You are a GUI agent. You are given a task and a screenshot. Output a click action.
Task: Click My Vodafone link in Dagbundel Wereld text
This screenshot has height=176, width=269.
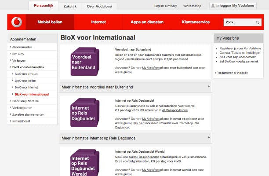pyautogui.click(x=151, y=170)
